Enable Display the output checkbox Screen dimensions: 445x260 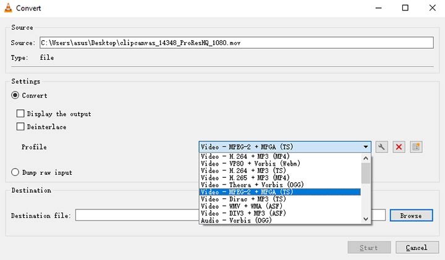(x=20, y=114)
